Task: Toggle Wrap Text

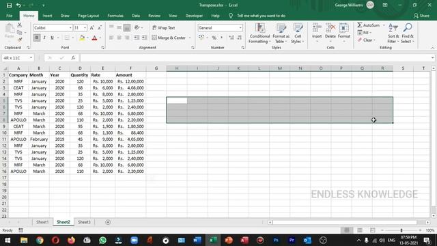Action: [164, 27]
